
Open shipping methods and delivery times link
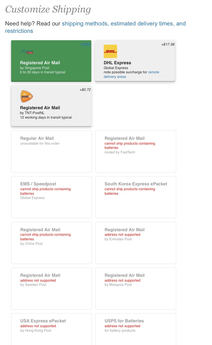point(124,23)
